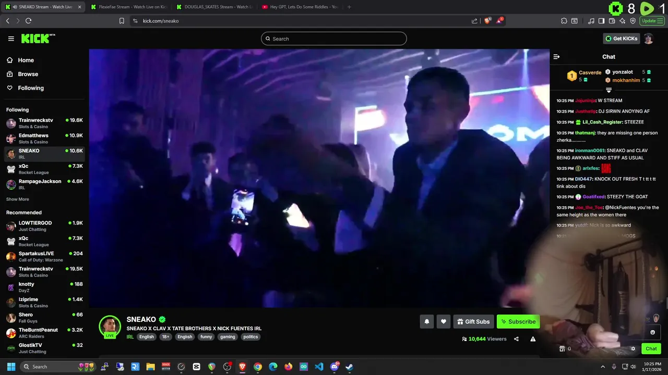Open the Brave Wallet icon
This screenshot has width=668, height=375.
click(612, 21)
